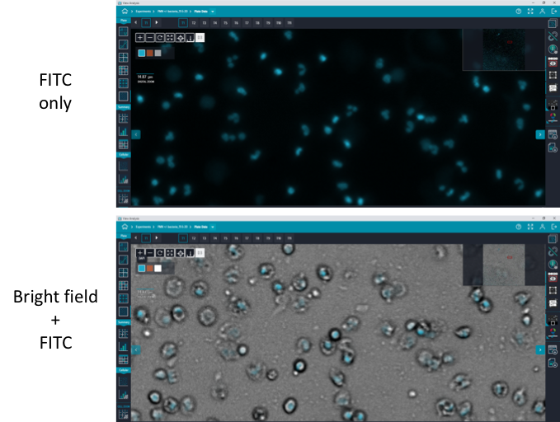This screenshot has height=422, width=560.
Task: Step to previous time point in FITC only window
Action: 136,22
